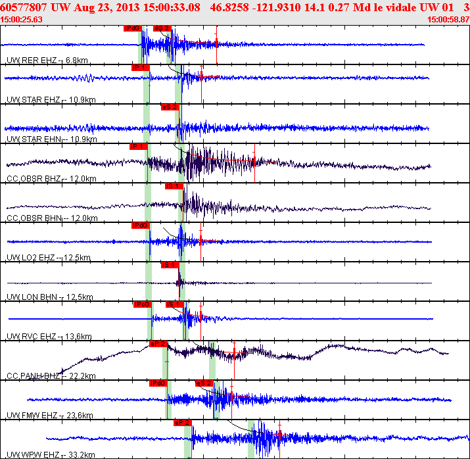Viewport: 470px width, 459px height.
Task: Click the CC OBSR BHZ station label
Action: (51, 179)
